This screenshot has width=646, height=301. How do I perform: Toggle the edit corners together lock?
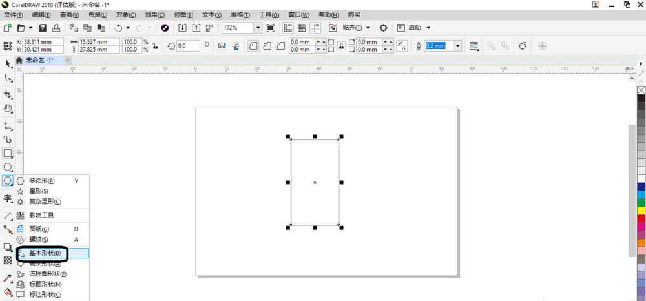pos(341,46)
